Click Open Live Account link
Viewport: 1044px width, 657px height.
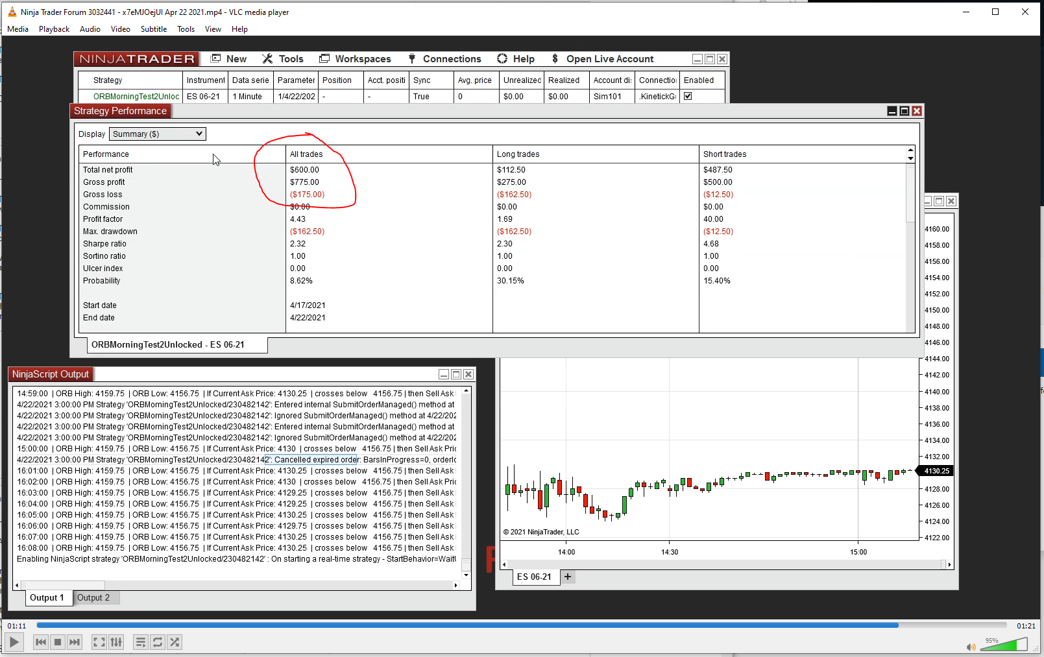pos(603,59)
